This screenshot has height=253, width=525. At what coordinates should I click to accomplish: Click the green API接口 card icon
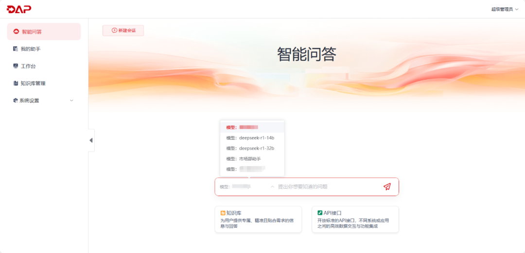tap(320, 213)
